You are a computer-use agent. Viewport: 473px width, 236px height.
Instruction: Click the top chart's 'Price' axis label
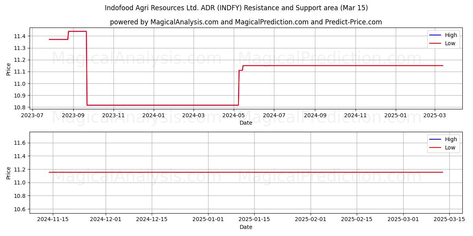click(9, 69)
